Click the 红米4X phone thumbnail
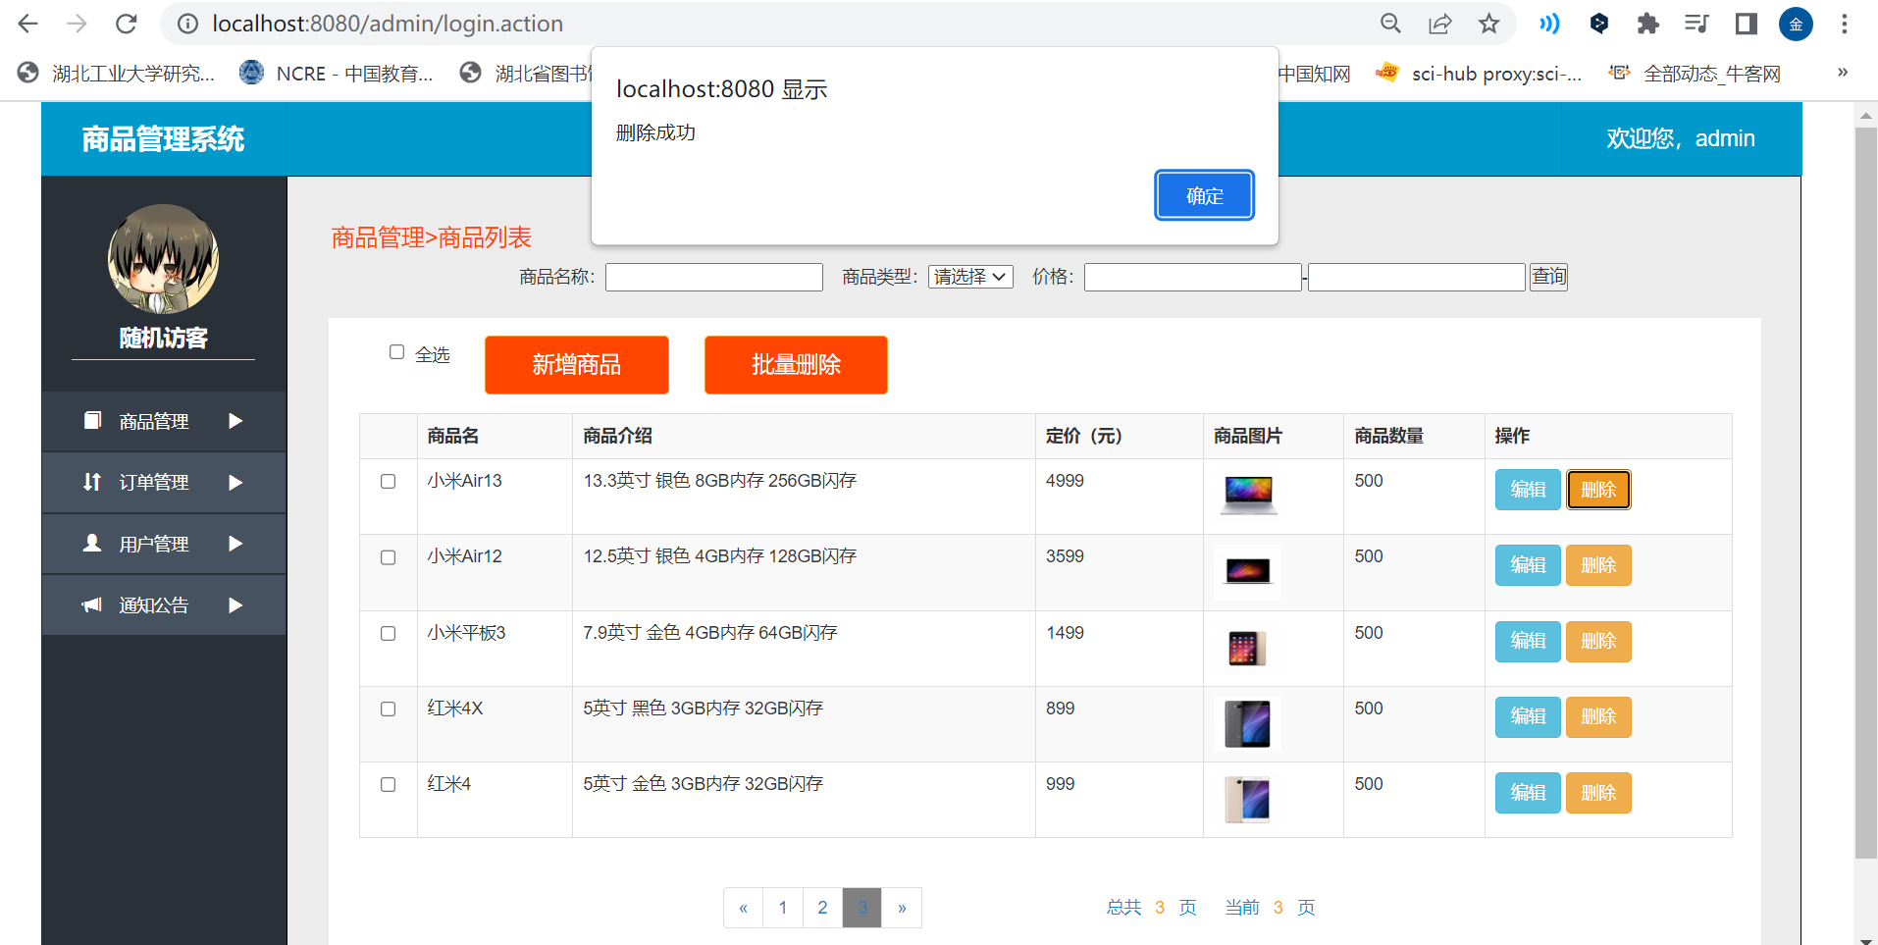Viewport: 1878px width, 945px height. click(1247, 724)
